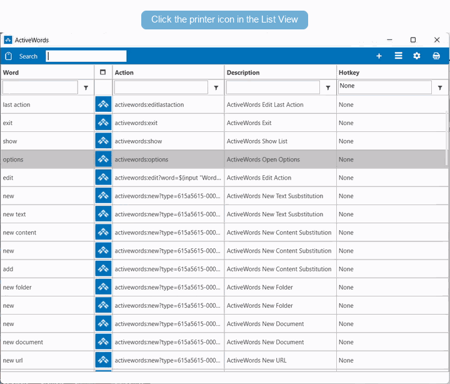Click 'ActiveWords Open Options' description cell
450x384 pixels.
point(280,159)
